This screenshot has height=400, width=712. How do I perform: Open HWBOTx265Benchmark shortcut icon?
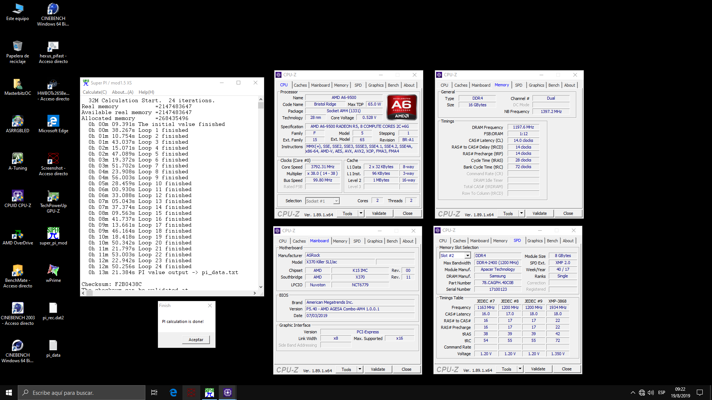click(x=53, y=90)
